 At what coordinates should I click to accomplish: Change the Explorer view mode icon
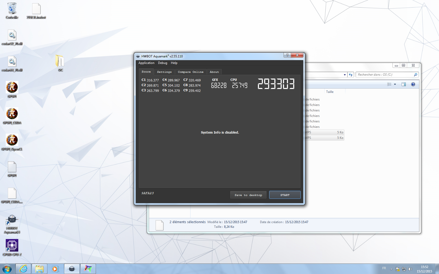[389, 84]
